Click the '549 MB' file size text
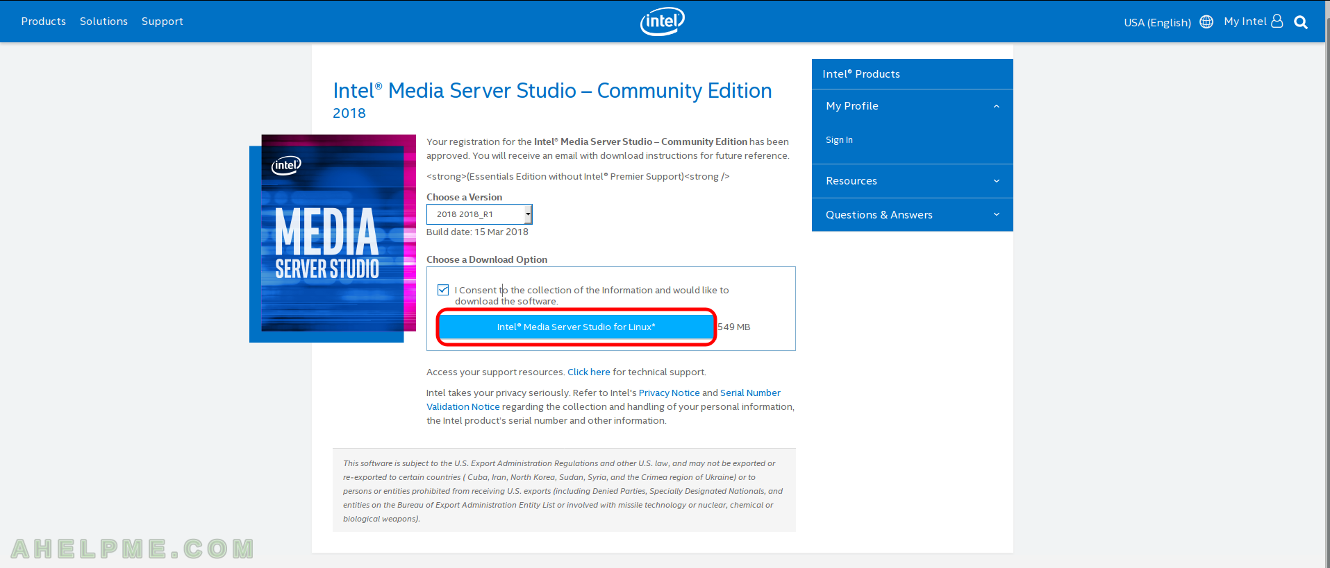1330x568 pixels. tap(734, 327)
